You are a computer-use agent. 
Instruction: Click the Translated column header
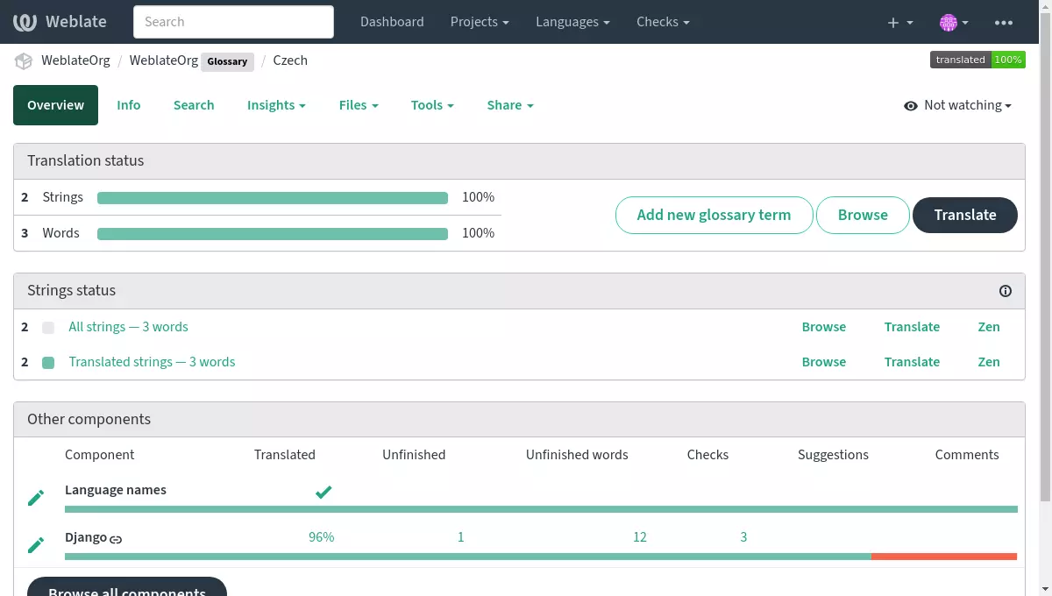click(284, 455)
